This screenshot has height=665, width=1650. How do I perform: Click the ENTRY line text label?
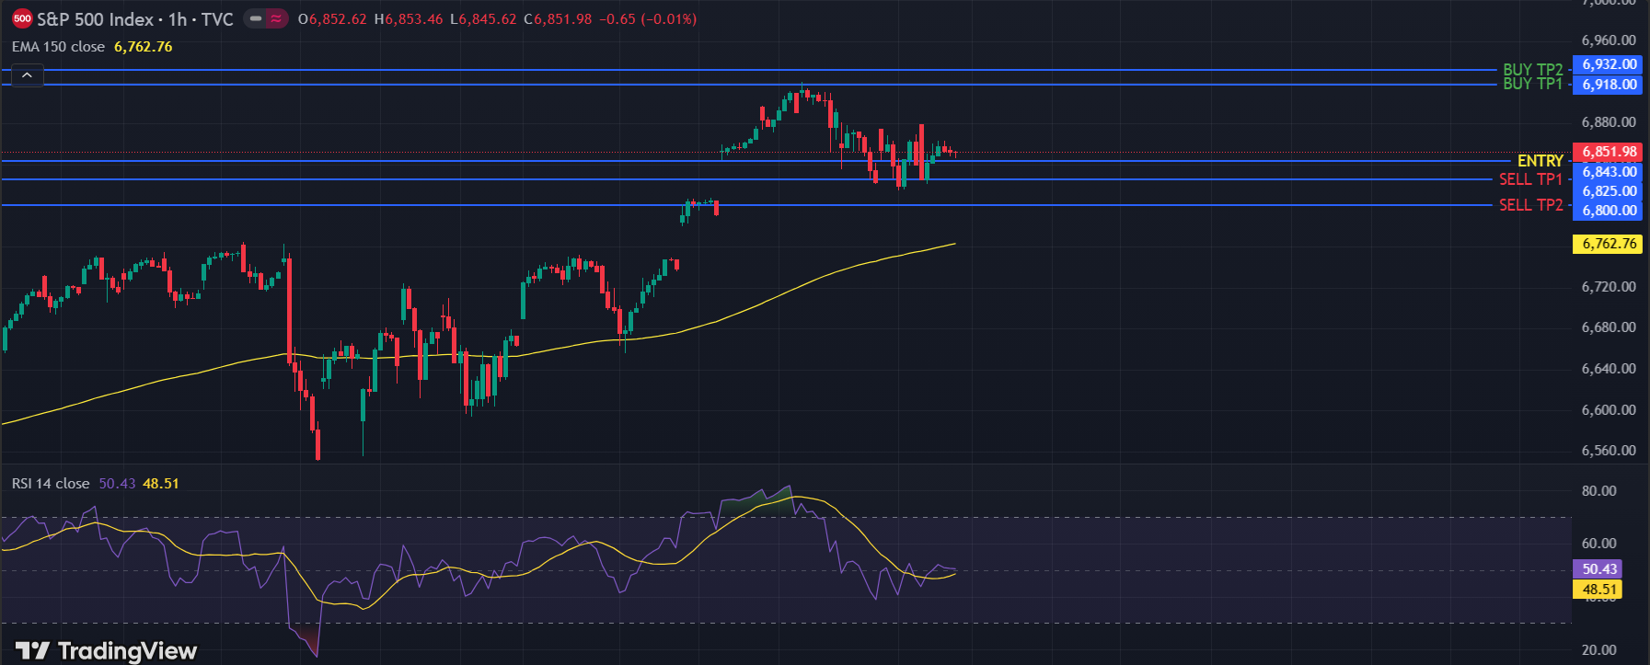click(x=1540, y=161)
